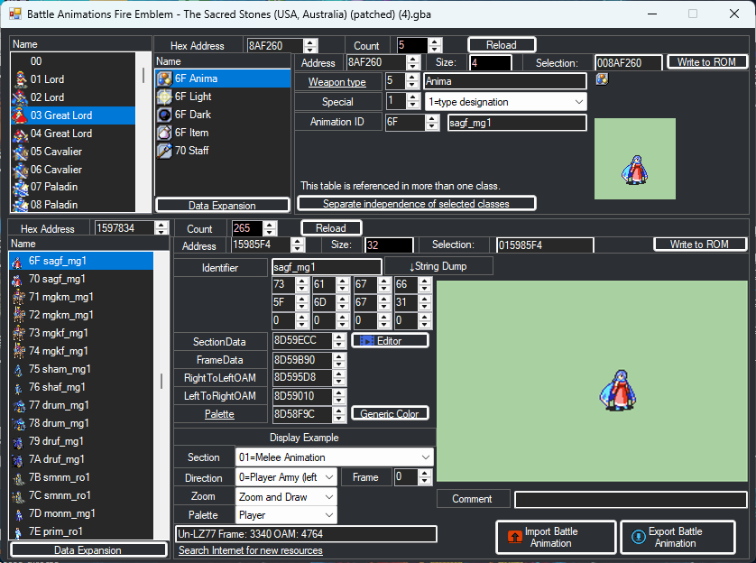Open the Zoom and Draw dropdown

coord(329,496)
